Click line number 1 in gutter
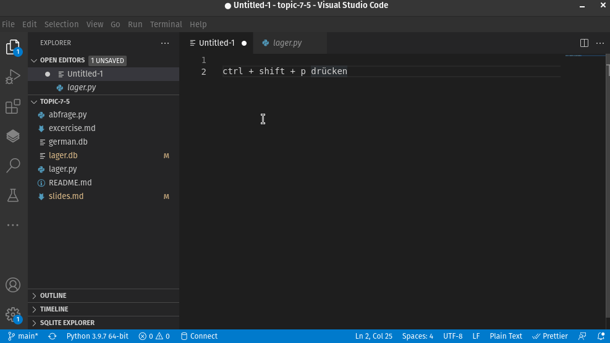 [x=203, y=61]
